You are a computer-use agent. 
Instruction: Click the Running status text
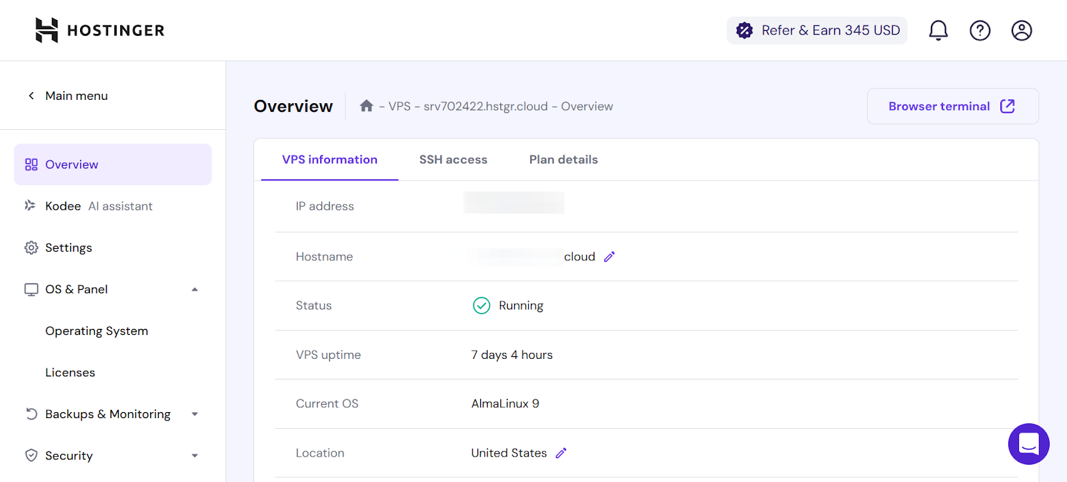point(521,306)
